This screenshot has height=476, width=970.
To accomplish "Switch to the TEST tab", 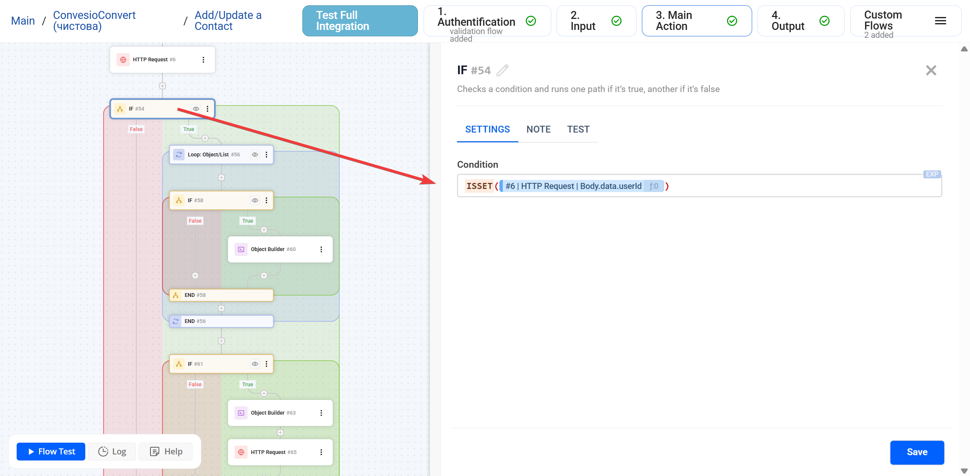I will (578, 130).
